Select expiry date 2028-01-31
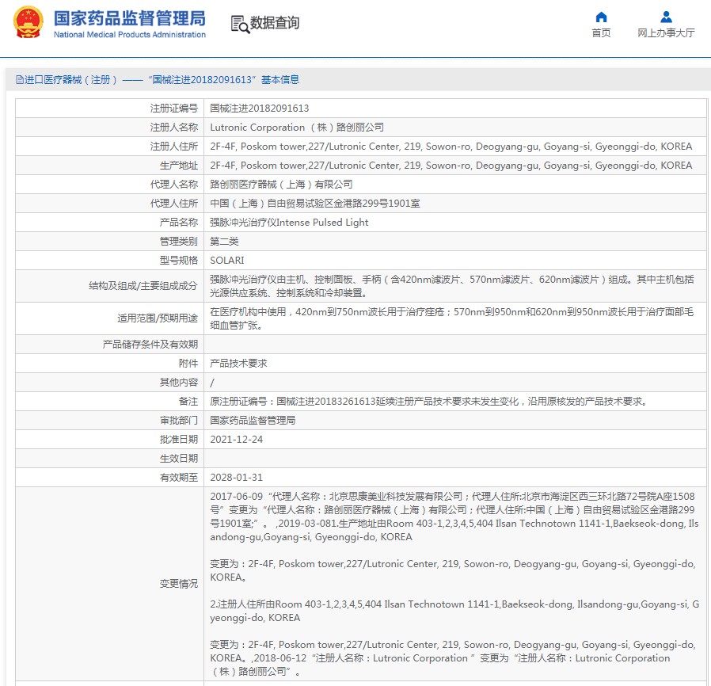711x686 pixels. tap(236, 478)
